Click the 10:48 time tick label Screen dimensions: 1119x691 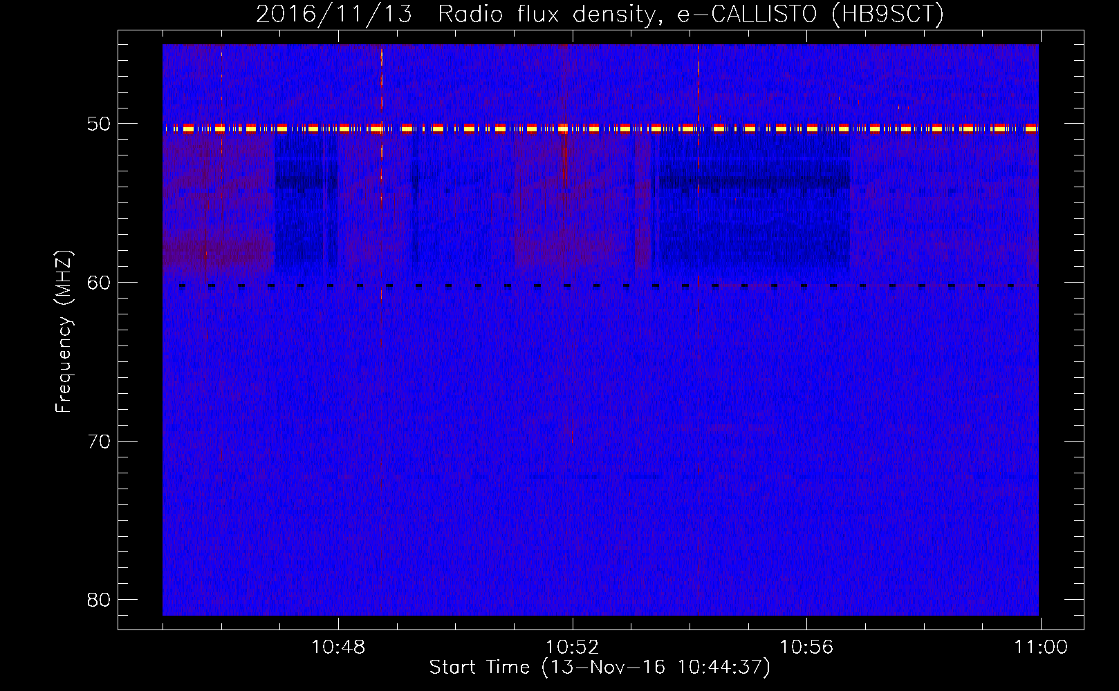(338, 647)
